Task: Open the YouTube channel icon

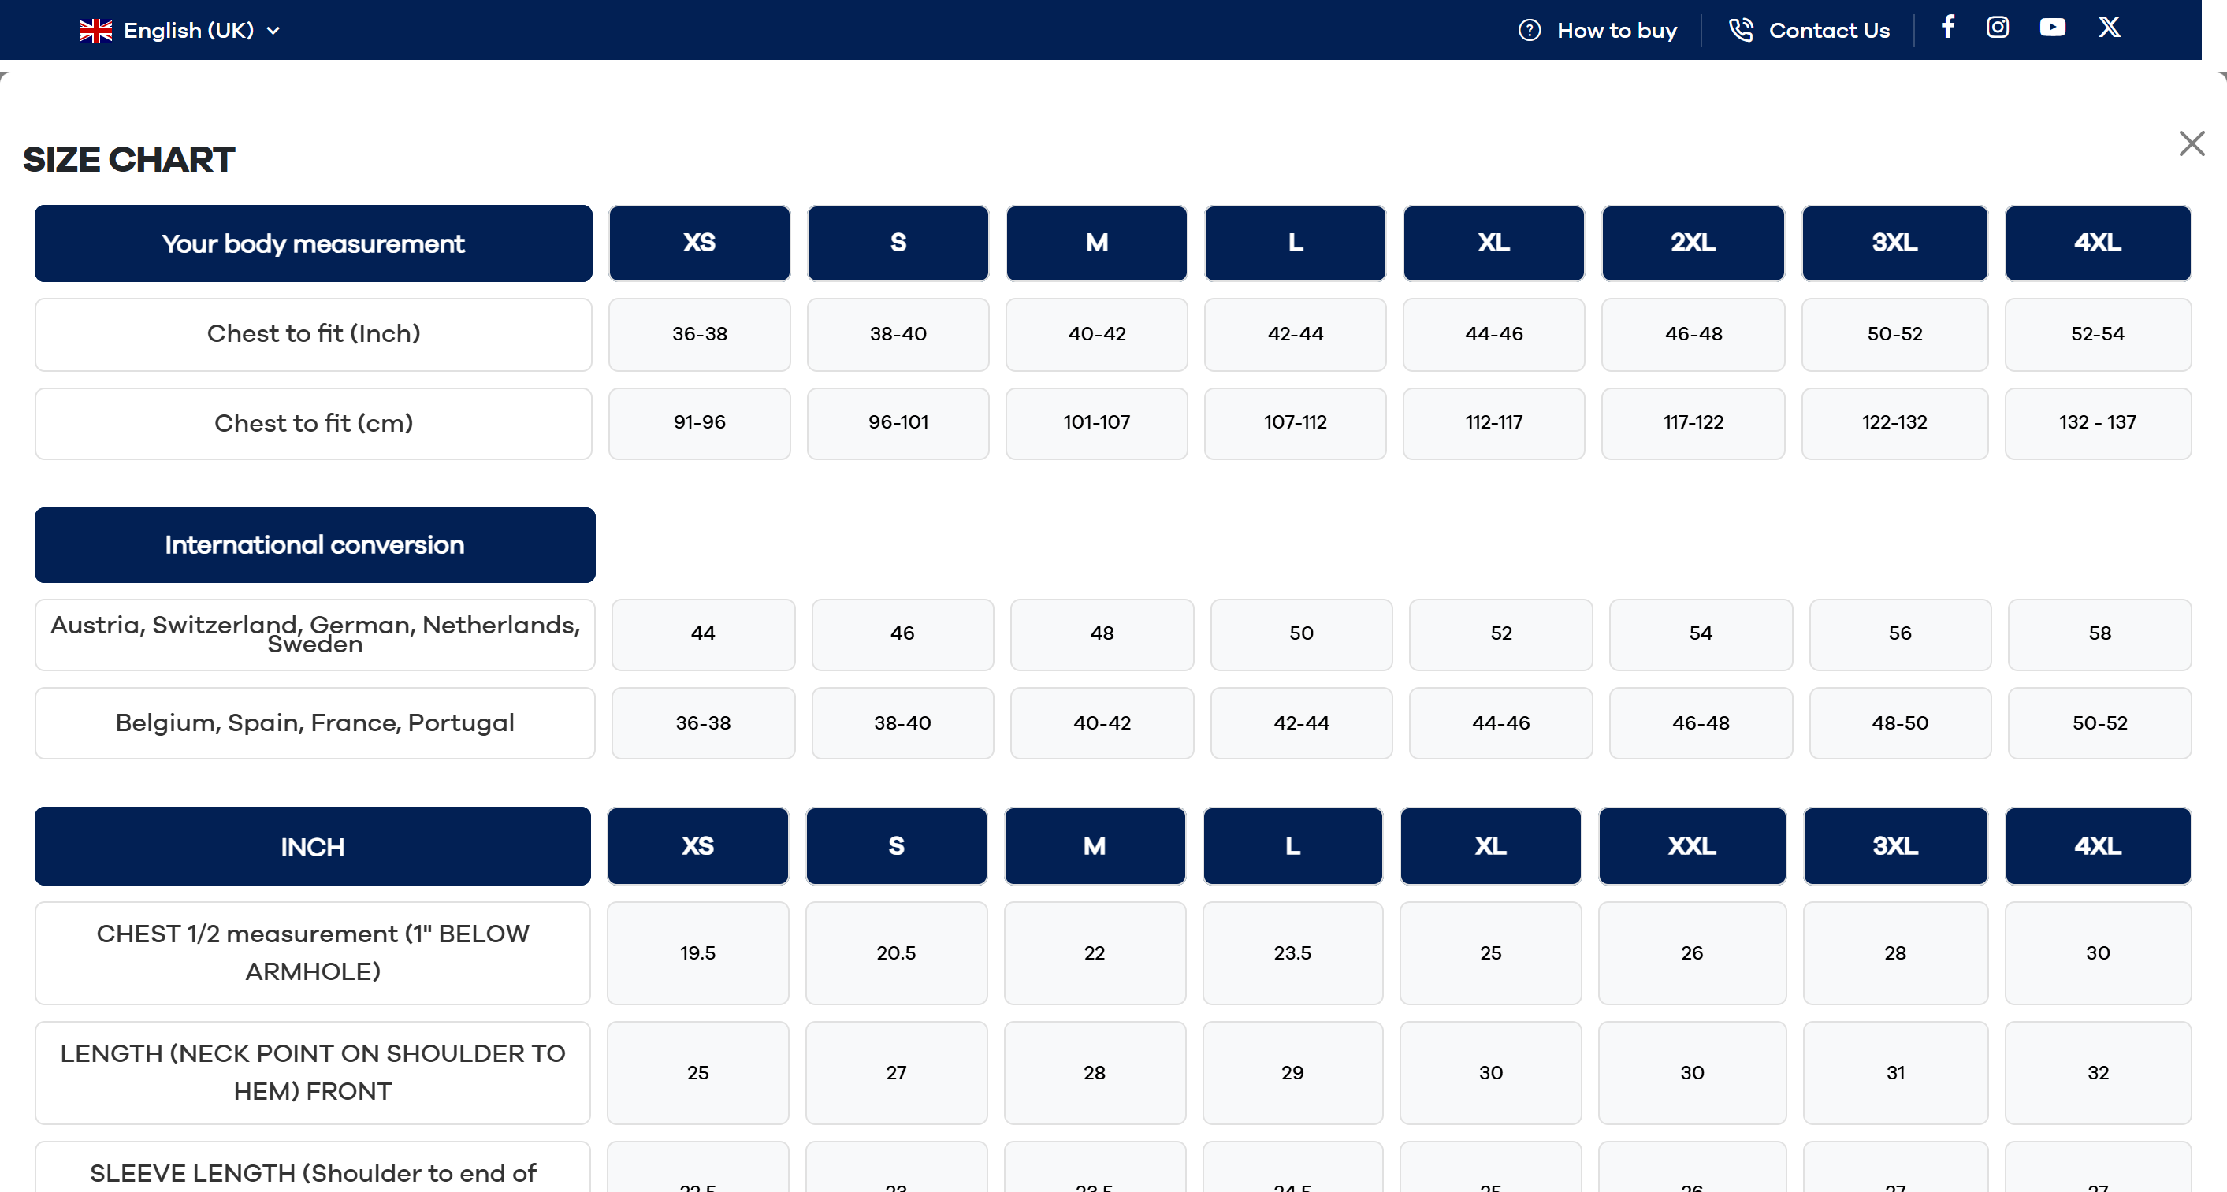Action: tap(2052, 28)
